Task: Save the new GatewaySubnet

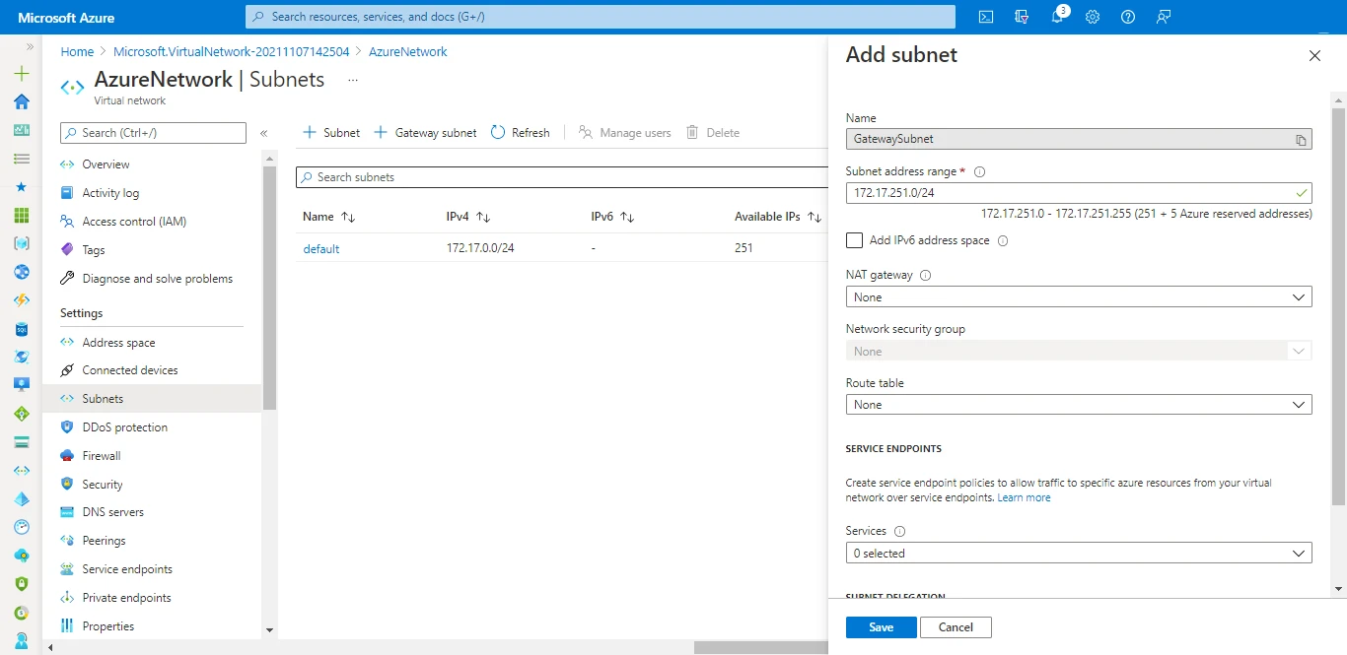Action: tap(880, 626)
